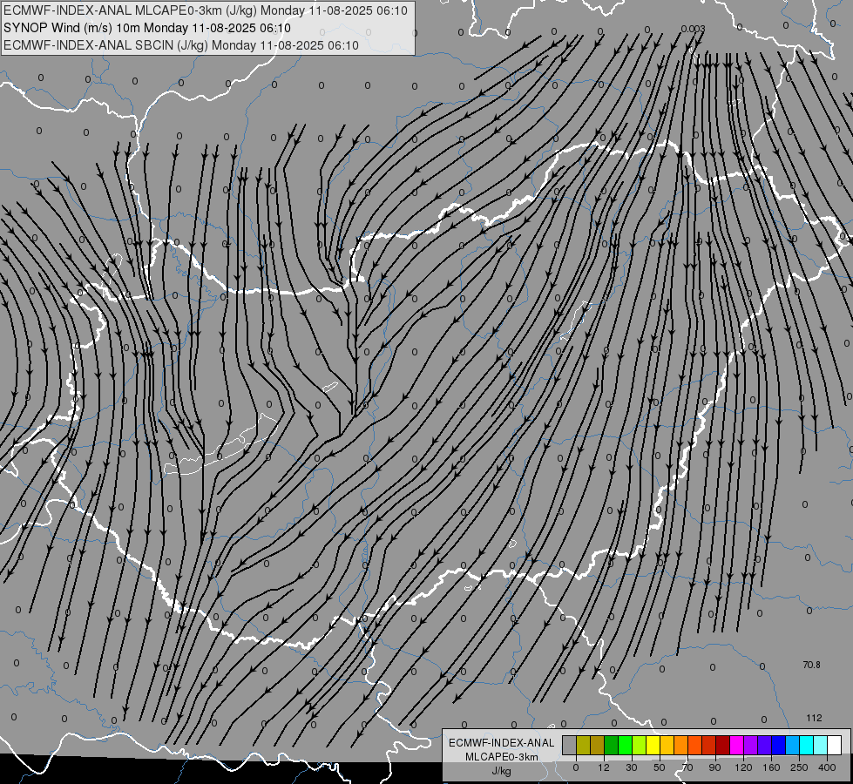Viewport: 853px width, 784px height.
Task: Click the title line 'ECMWF-INDEX-ANAL MLCAPE0-3km (J/kg)'
Action: (205, 10)
